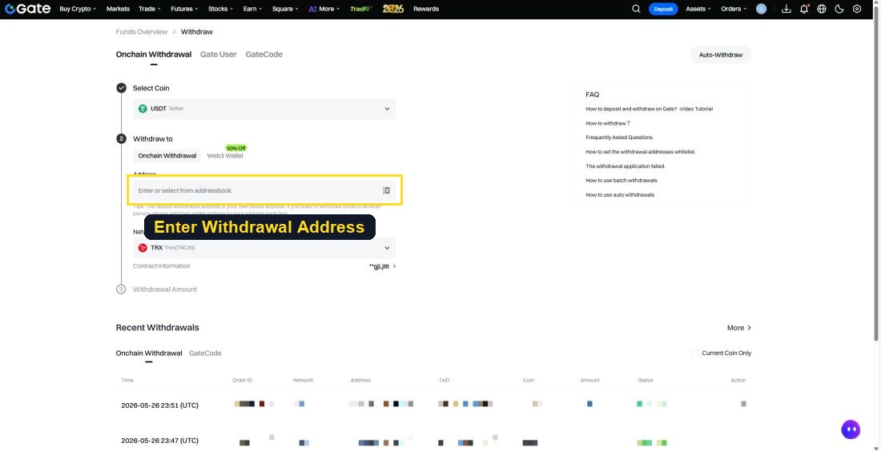
Task: Open 'How to use batch withdrawals'
Action: coord(622,181)
